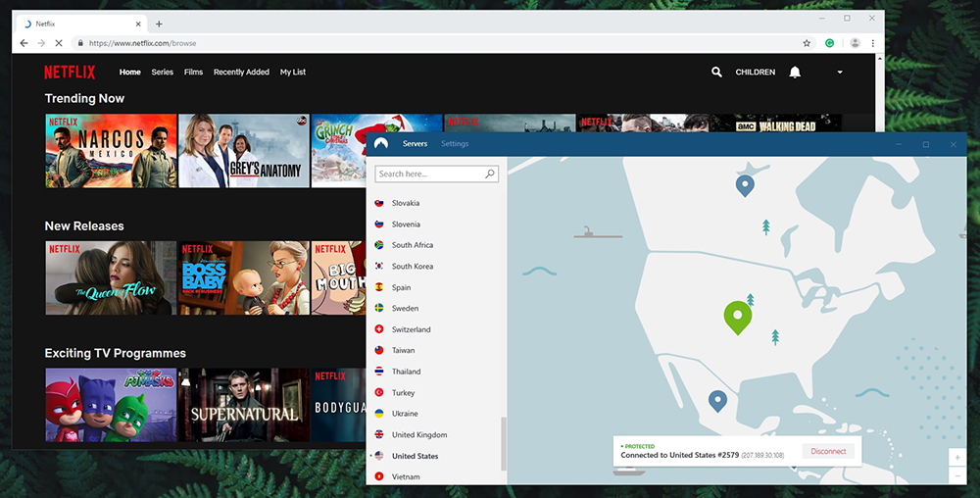Screen dimensions: 980x498
Task: Open Netflix search magnifier icon
Action: pos(716,72)
